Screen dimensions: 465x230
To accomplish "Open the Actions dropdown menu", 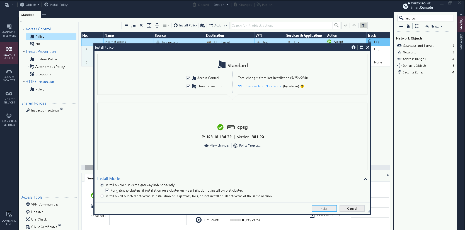I will pyautogui.click(x=218, y=25).
